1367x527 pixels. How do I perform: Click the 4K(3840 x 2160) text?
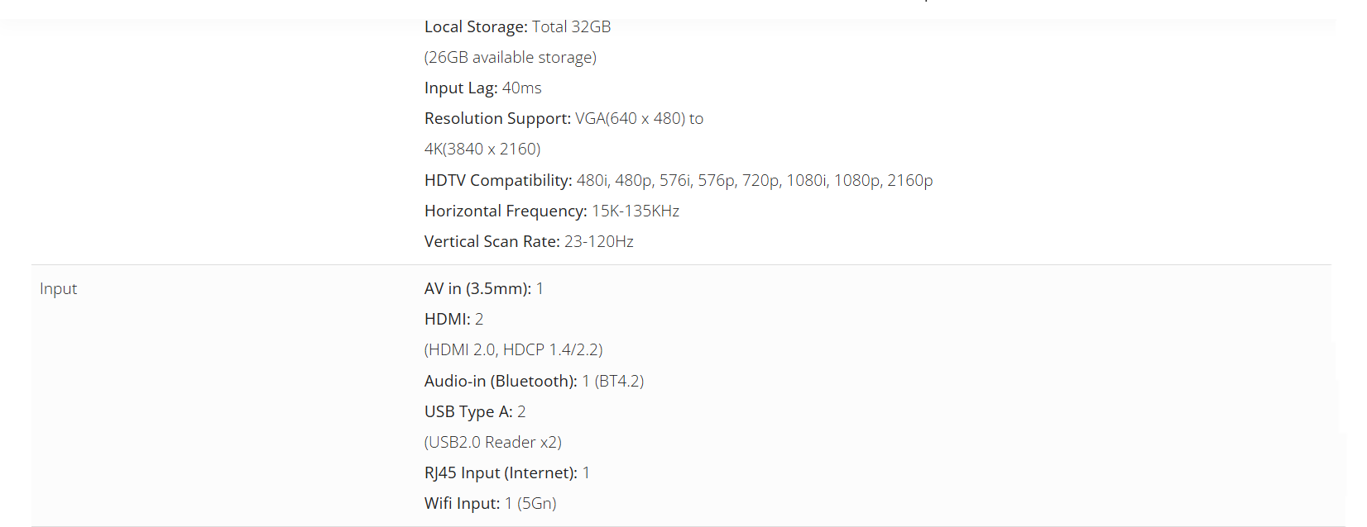pos(482,149)
